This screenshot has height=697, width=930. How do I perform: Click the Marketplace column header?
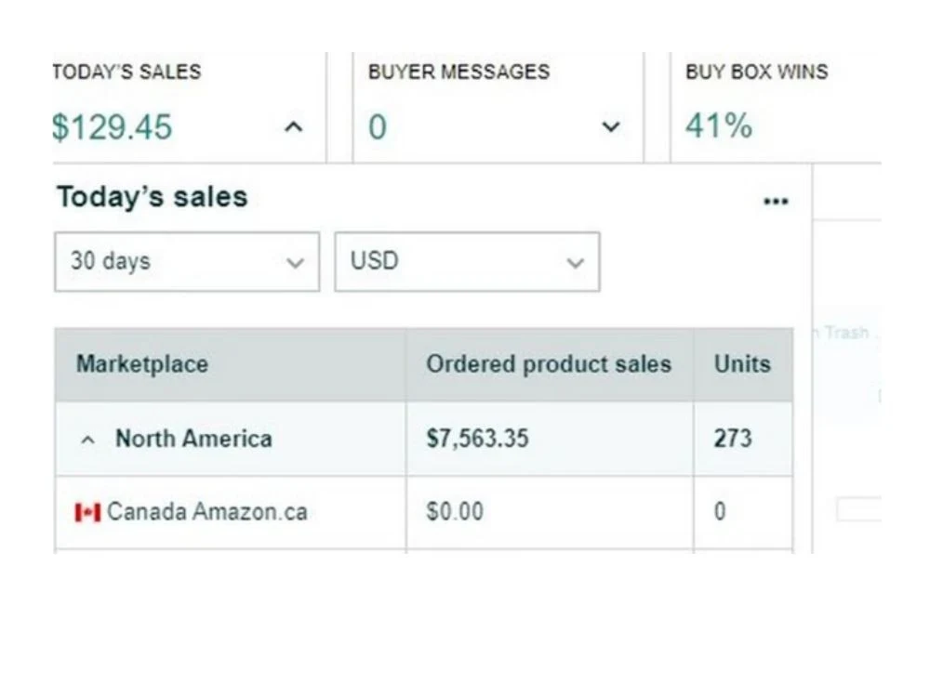[142, 364]
